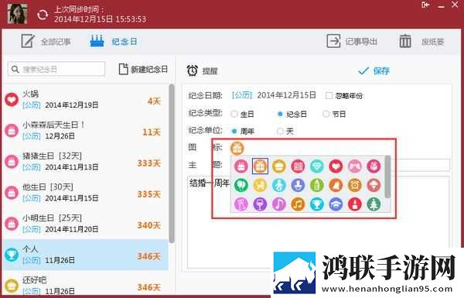This screenshot has width=464, height=298.
Task: Open the 小明生日 [25天] entry
Action: pyautogui.click(x=85, y=224)
